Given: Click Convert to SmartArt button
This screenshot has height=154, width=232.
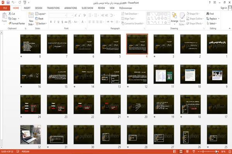Looking at the screenshot, I should [x=132, y=23].
